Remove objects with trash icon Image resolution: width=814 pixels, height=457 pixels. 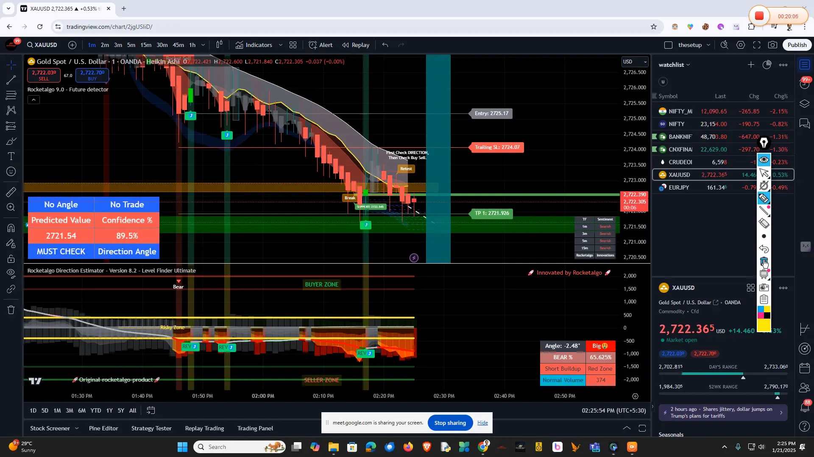[x=11, y=310]
